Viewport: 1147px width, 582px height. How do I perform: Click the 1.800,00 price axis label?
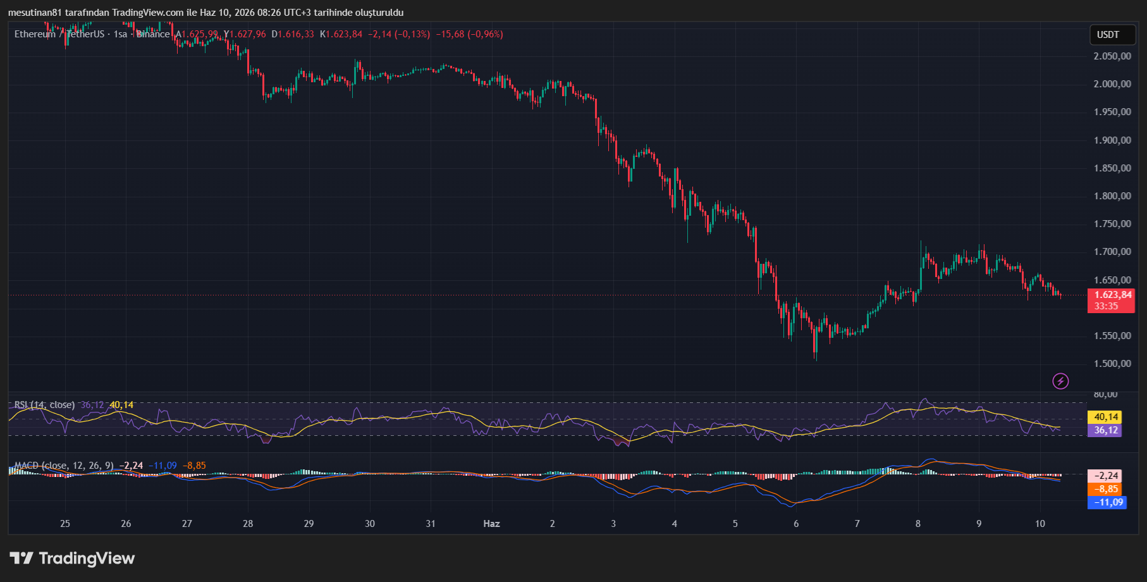pos(1112,196)
